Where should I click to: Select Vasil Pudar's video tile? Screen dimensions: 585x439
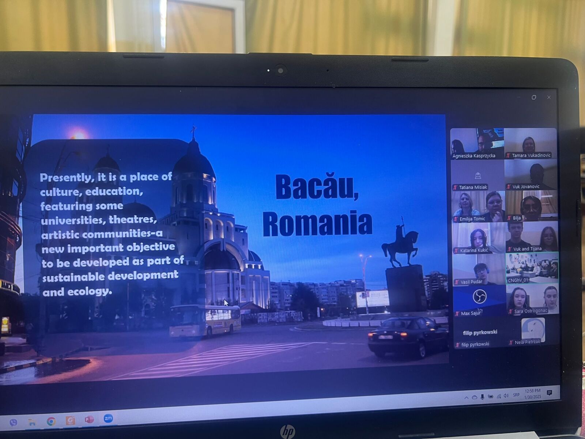point(479,270)
